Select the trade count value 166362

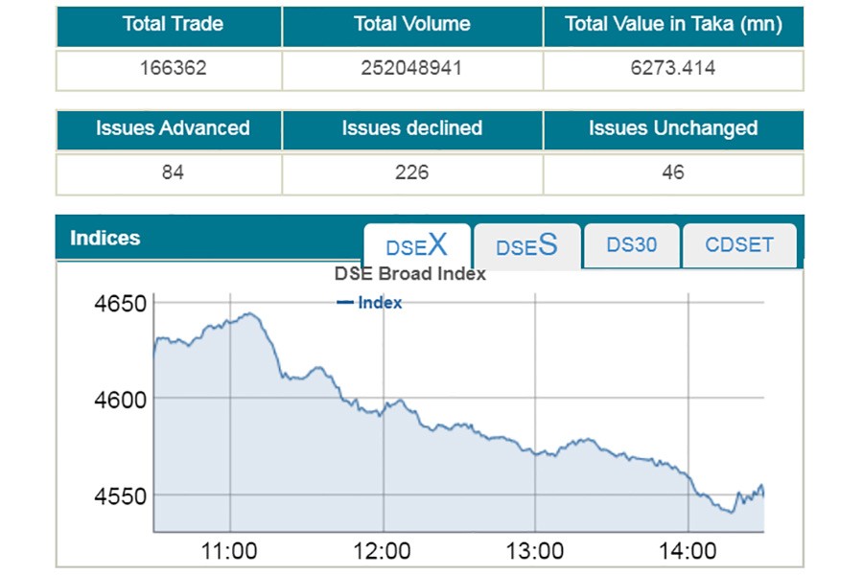170,68
